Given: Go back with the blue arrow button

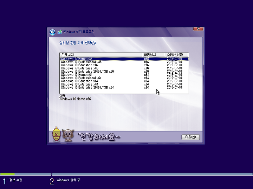Looking at the screenshot, I should pos(52,32).
